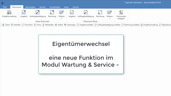Select the Dokumente ribbon tab
The image size is (171, 96).
17,7
